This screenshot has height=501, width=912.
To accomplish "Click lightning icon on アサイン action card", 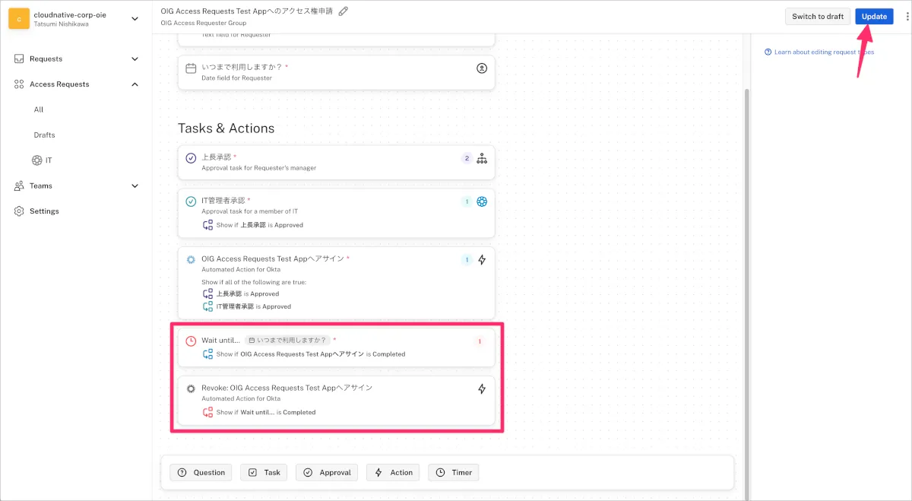I will (x=482, y=260).
